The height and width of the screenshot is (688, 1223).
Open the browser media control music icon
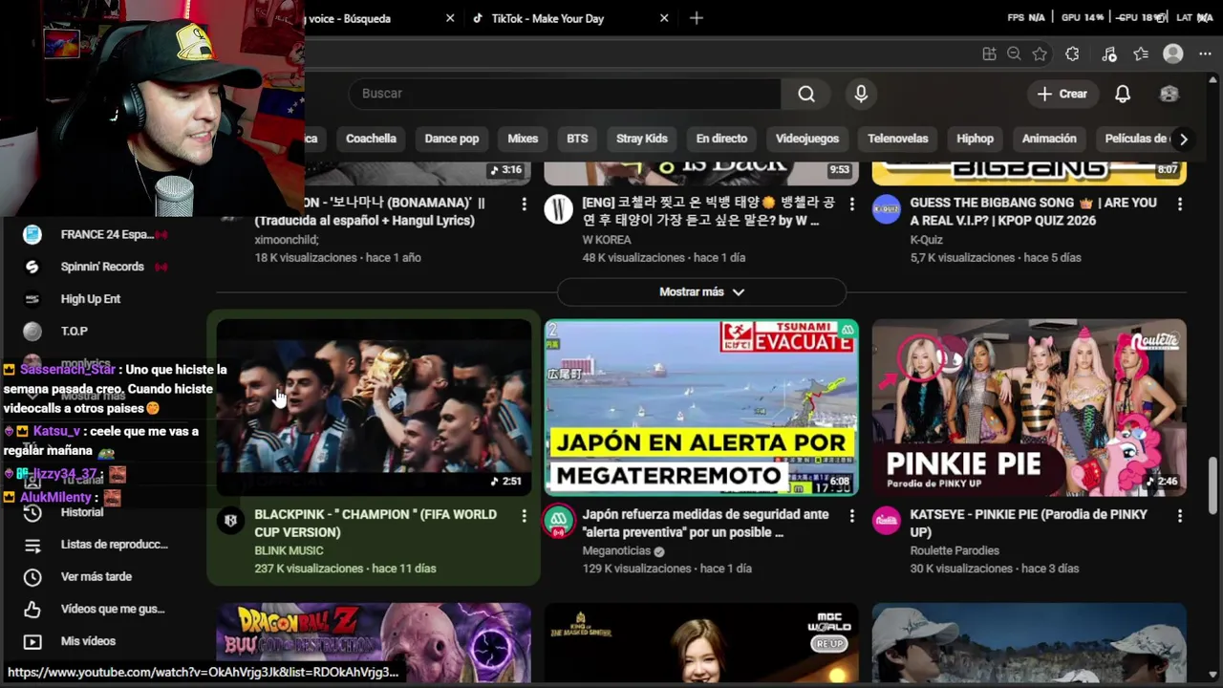click(x=1108, y=54)
